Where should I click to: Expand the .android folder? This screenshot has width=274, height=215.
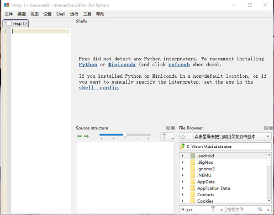point(183,156)
